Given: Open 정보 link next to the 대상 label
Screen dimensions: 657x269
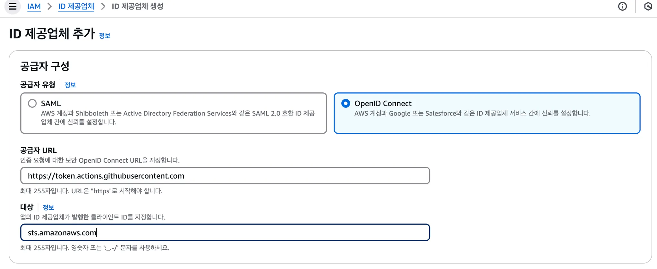Looking at the screenshot, I should [x=48, y=207].
